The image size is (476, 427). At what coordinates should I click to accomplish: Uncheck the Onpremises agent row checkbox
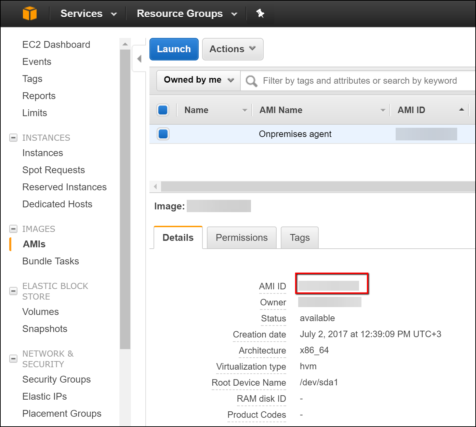tap(163, 134)
